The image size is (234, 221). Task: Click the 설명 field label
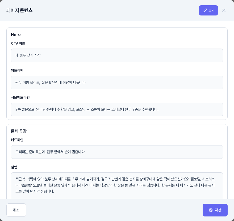(14, 167)
